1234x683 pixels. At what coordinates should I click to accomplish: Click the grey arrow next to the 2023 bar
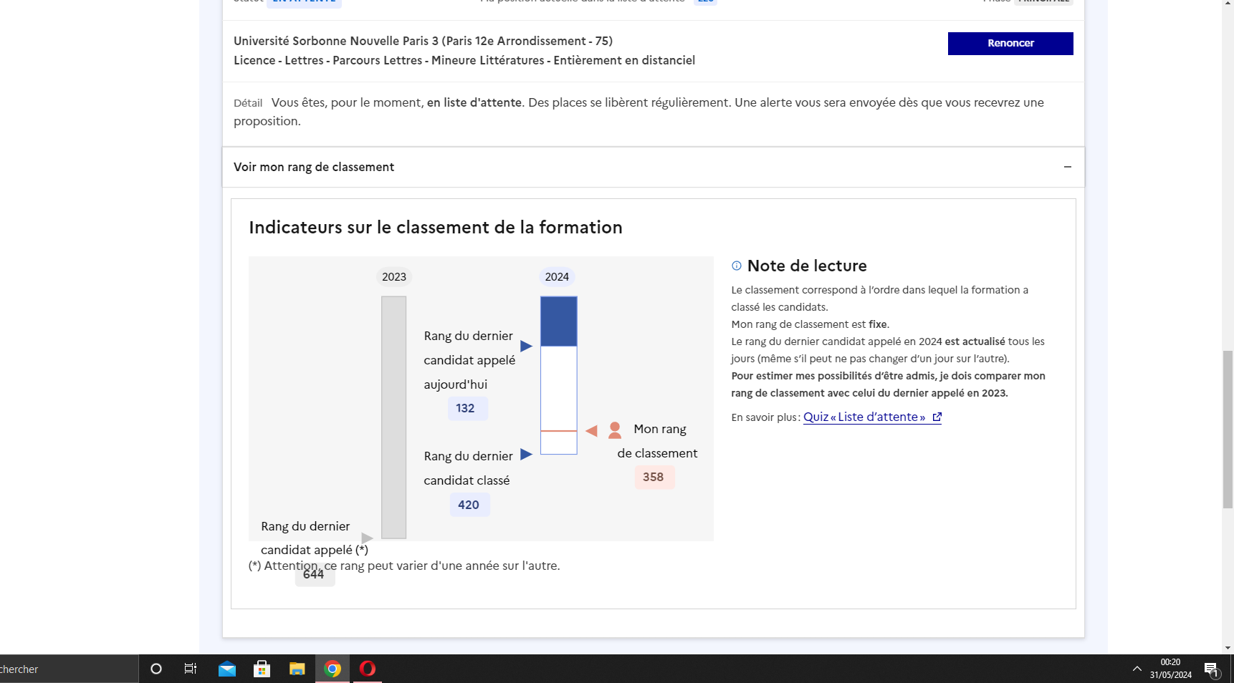coord(367,538)
